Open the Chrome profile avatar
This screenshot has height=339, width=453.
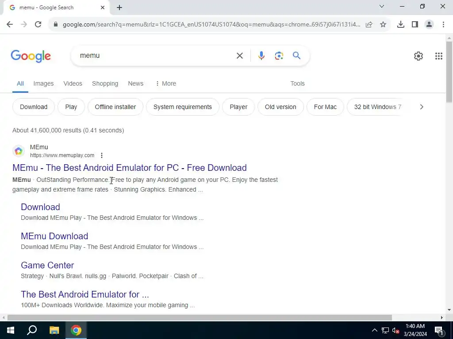click(x=429, y=25)
